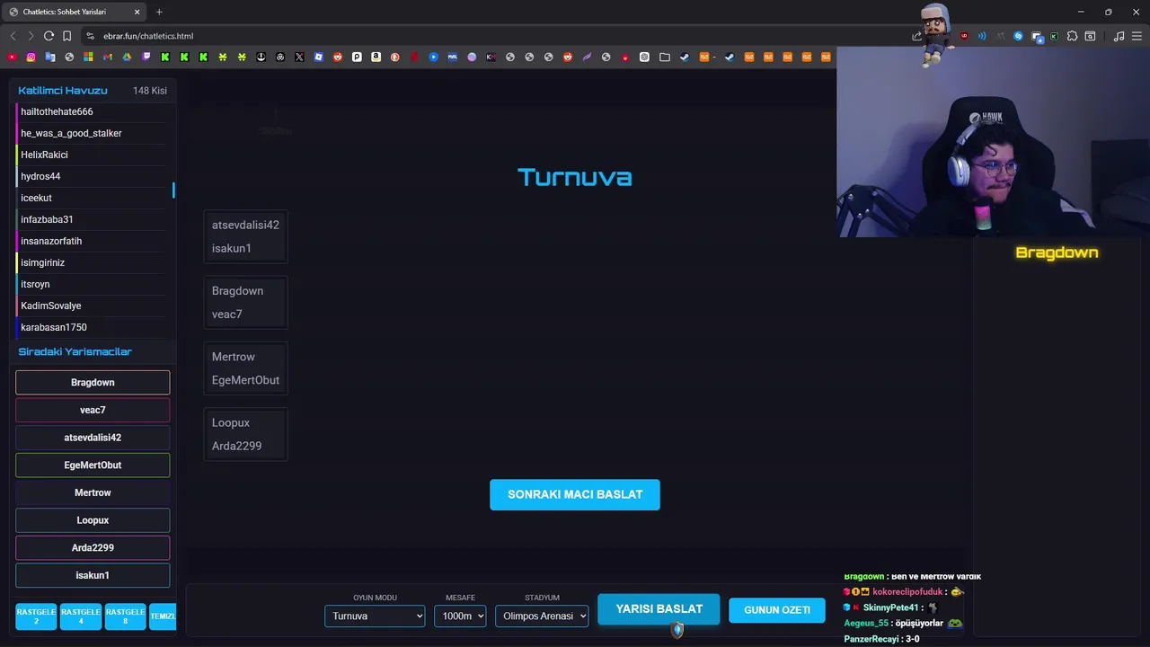
Task: Select Mertrow in the queued racers list
Action: coord(93,492)
